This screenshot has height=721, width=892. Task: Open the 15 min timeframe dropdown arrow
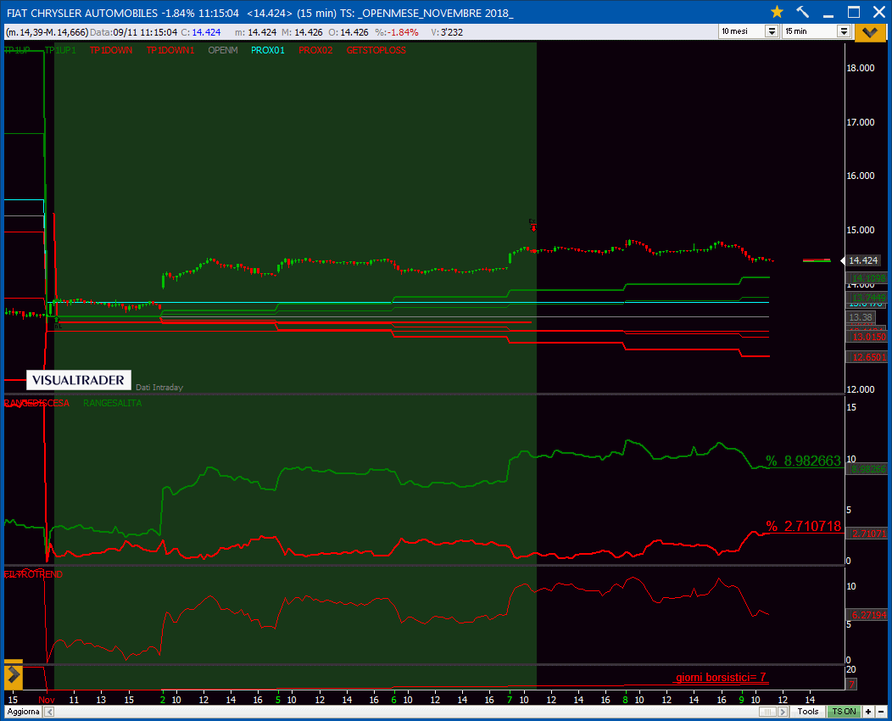click(844, 31)
